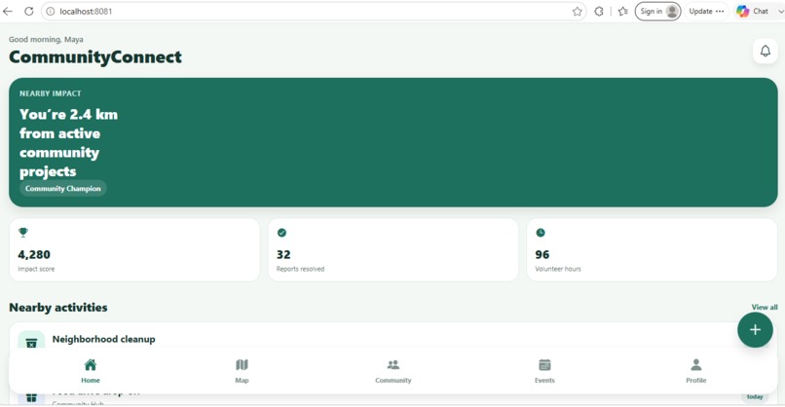Go to the Community tab
785x407 pixels.
pos(393,371)
